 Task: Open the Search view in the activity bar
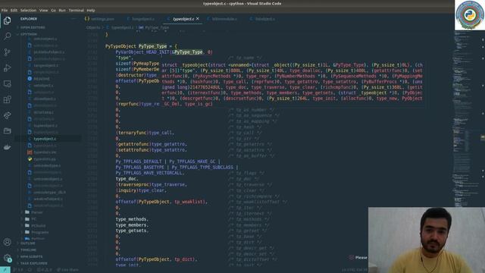7,36
